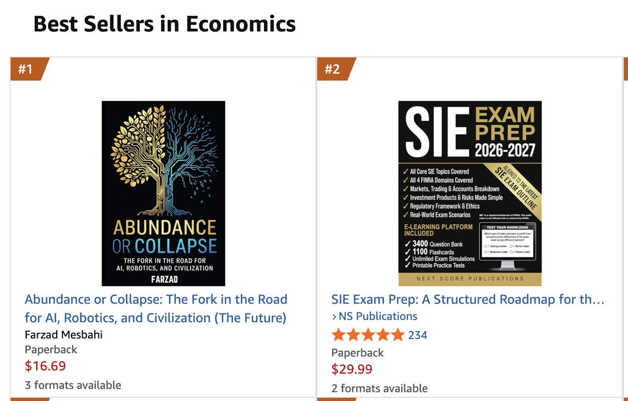Screen dimensions: 628x401
Task: Open the Abundance or Collapse title link
Action: 156,308
